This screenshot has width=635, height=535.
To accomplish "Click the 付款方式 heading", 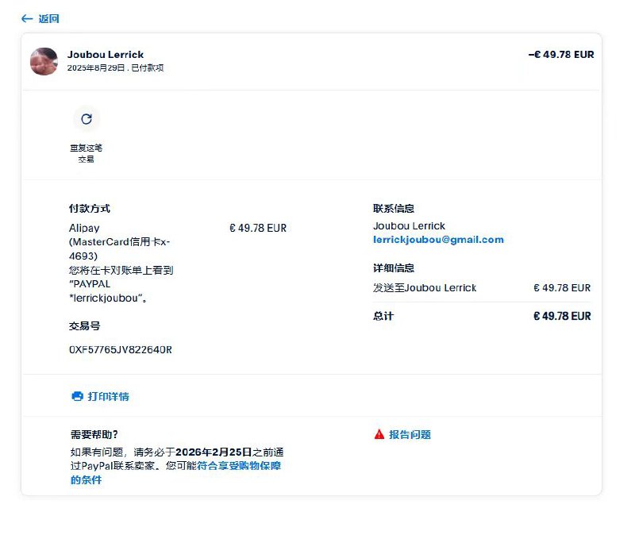I will click(x=90, y=209).
